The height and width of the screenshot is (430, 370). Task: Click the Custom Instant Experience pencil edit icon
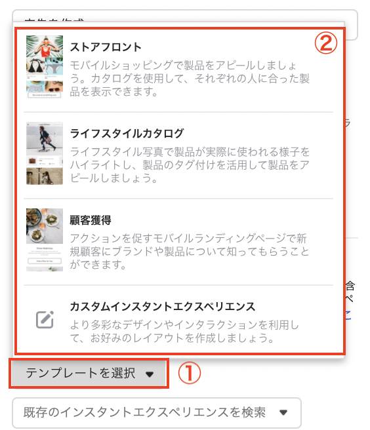point(45,319)
